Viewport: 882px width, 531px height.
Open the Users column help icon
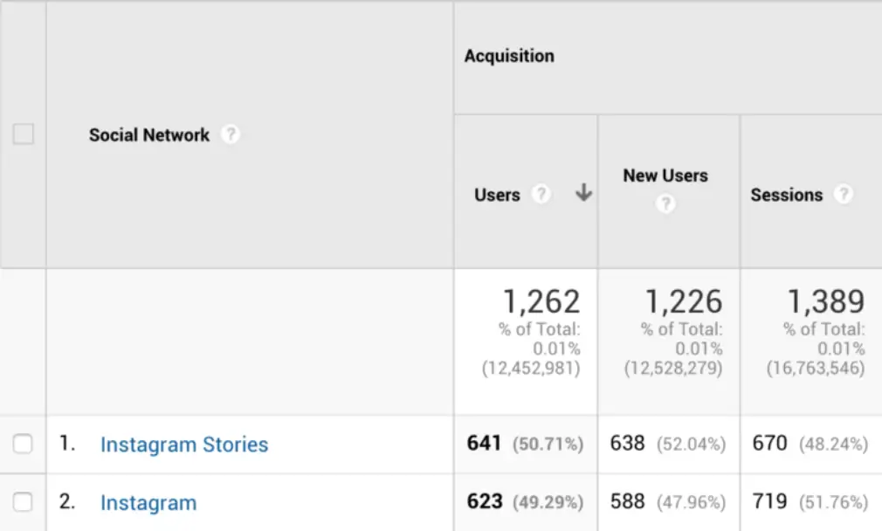point(541,195)
